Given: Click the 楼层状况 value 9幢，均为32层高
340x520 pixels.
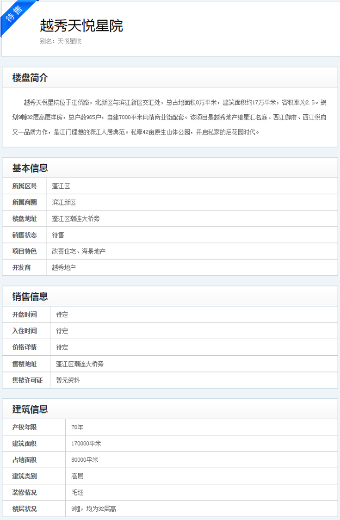Looking at the screenshot, I should coord(93,508).
